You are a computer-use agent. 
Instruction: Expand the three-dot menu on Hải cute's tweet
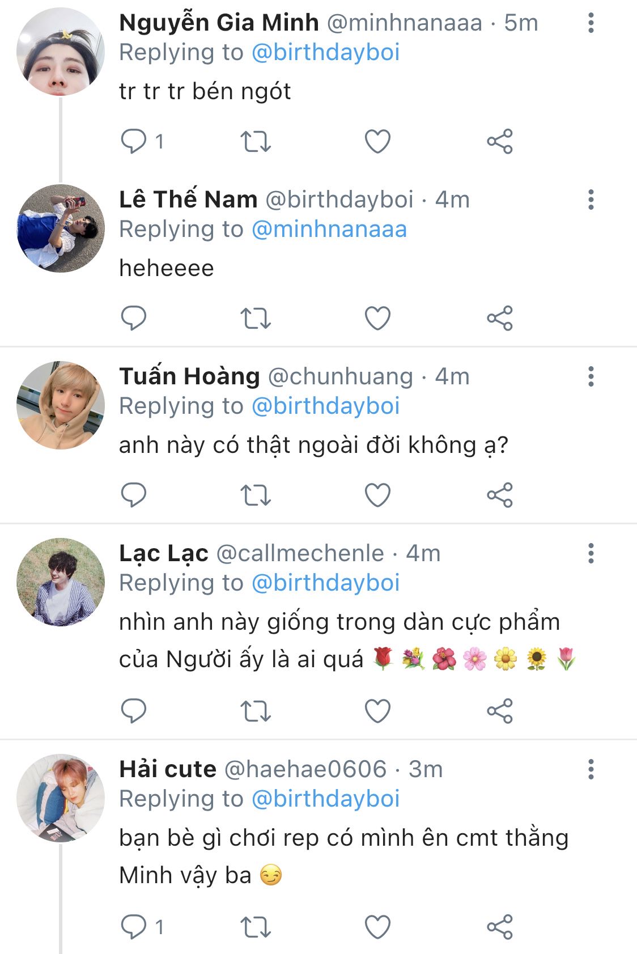coord(591,769)
